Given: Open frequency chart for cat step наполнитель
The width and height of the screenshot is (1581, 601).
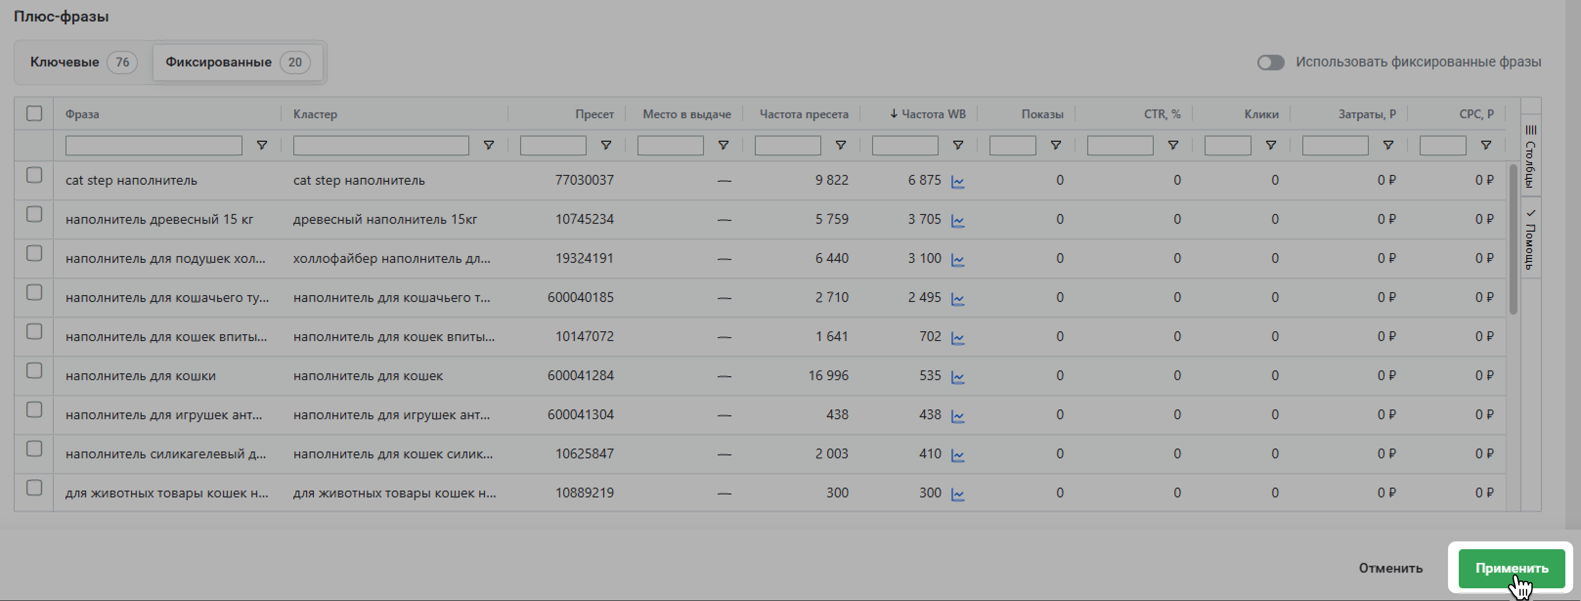Looking at the screenshot, I should tap(957, 182).
